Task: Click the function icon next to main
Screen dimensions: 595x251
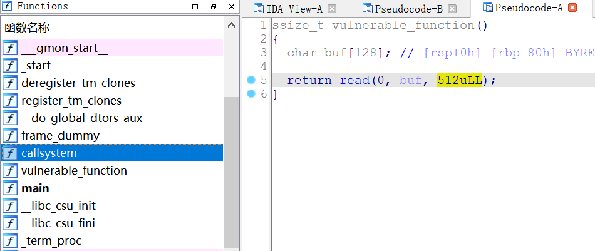Action: point(10,188)
